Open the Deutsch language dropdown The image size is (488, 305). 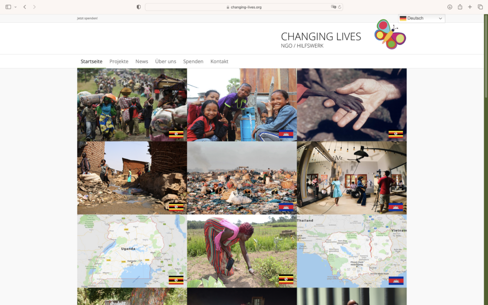coord(421,18)
